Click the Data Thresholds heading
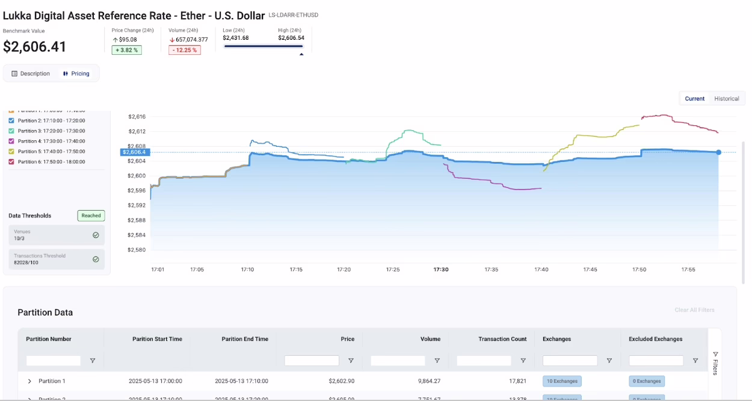Viewport: 752px width, 401px height. coord(29,216)
